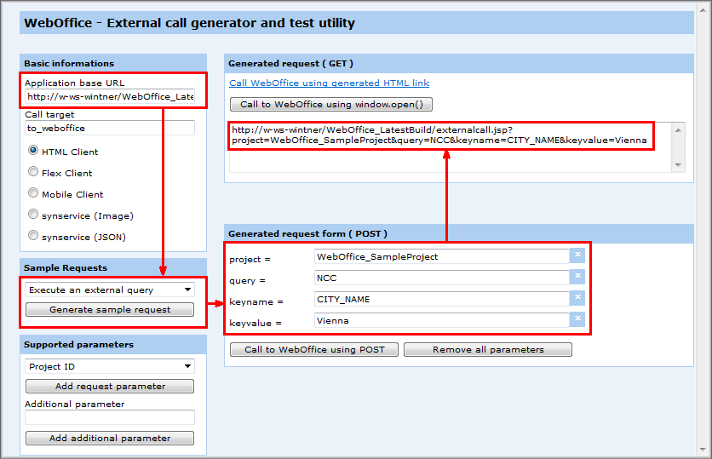Choose the Mobile Client option
This screenshot has width=712, height=459.
point(33,193)
